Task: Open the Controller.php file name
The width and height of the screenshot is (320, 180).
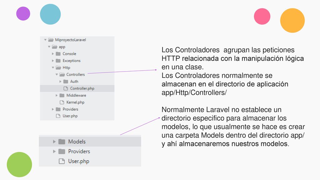Action: [82, 88]
